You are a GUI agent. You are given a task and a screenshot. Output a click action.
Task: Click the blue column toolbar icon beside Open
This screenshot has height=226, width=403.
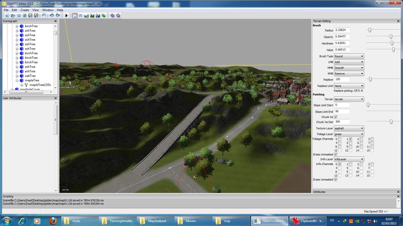(x=19, y=16)
